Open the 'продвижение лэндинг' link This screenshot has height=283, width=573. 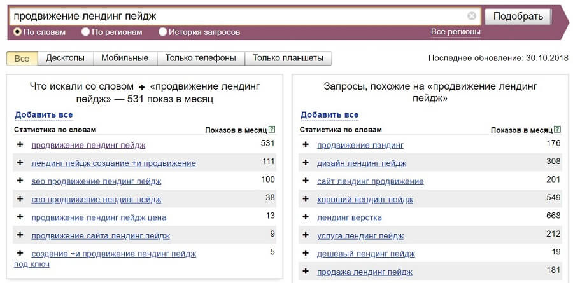[x=360, y=145]
